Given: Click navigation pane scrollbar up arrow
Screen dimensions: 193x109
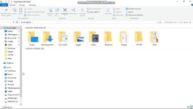Looking at the screenshot, I should pyautogui.click(x=21, y=26).
